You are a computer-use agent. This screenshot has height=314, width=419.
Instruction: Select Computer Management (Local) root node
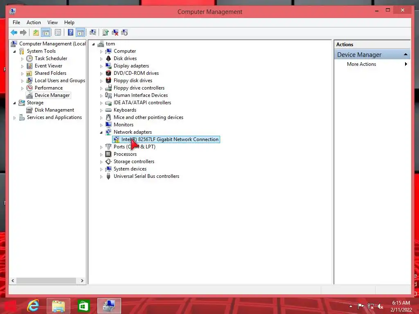coord(52,43)
